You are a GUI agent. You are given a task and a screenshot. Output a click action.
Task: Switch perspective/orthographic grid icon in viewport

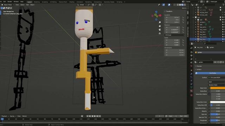tap(160, 34)
